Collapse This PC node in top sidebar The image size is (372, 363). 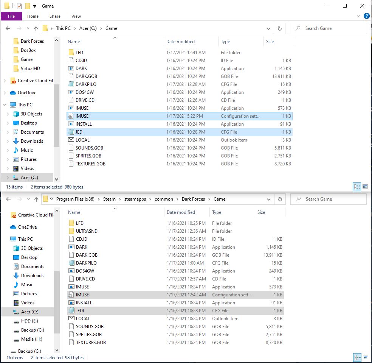pos(5,105)
